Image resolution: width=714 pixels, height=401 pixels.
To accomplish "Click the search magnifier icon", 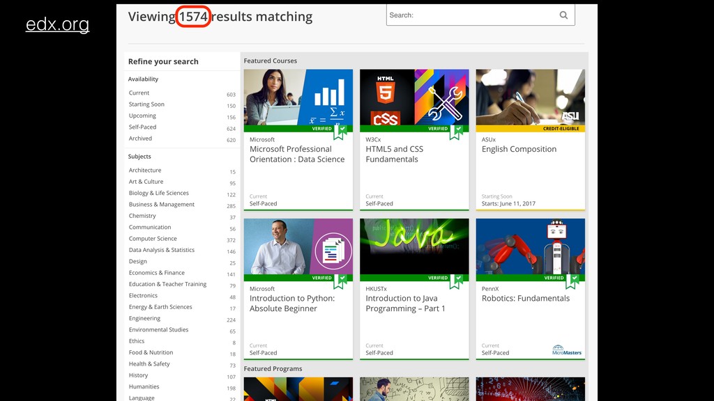I will (x=563, y=15).
